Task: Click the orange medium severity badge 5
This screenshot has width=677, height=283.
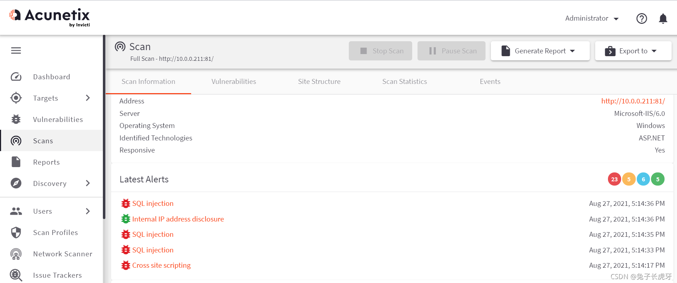Action: pos(629,179)
